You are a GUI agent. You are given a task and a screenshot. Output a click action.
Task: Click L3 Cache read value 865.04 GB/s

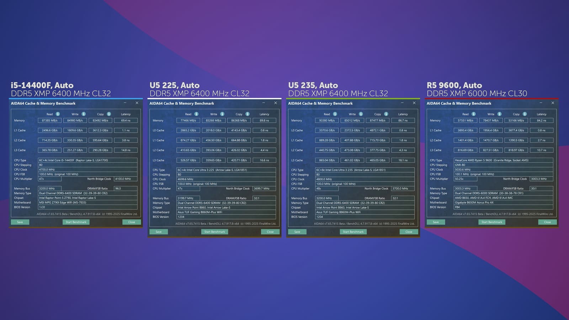coord(327,160)
